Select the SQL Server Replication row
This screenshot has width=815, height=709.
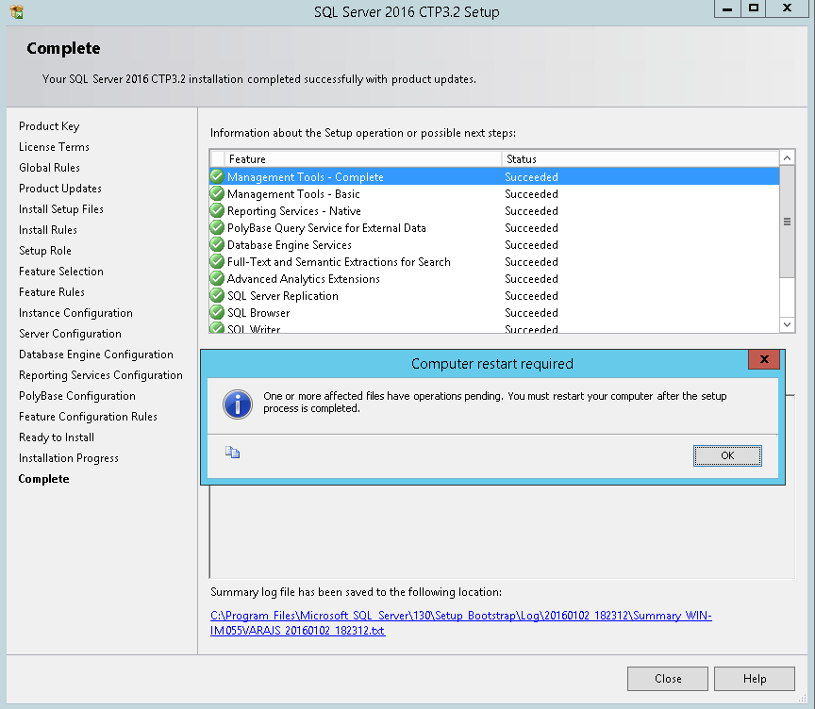tap(494, 295)
